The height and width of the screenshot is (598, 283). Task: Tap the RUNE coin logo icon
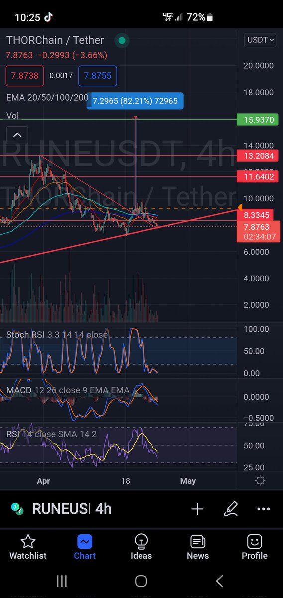click(x=17, y=509)
